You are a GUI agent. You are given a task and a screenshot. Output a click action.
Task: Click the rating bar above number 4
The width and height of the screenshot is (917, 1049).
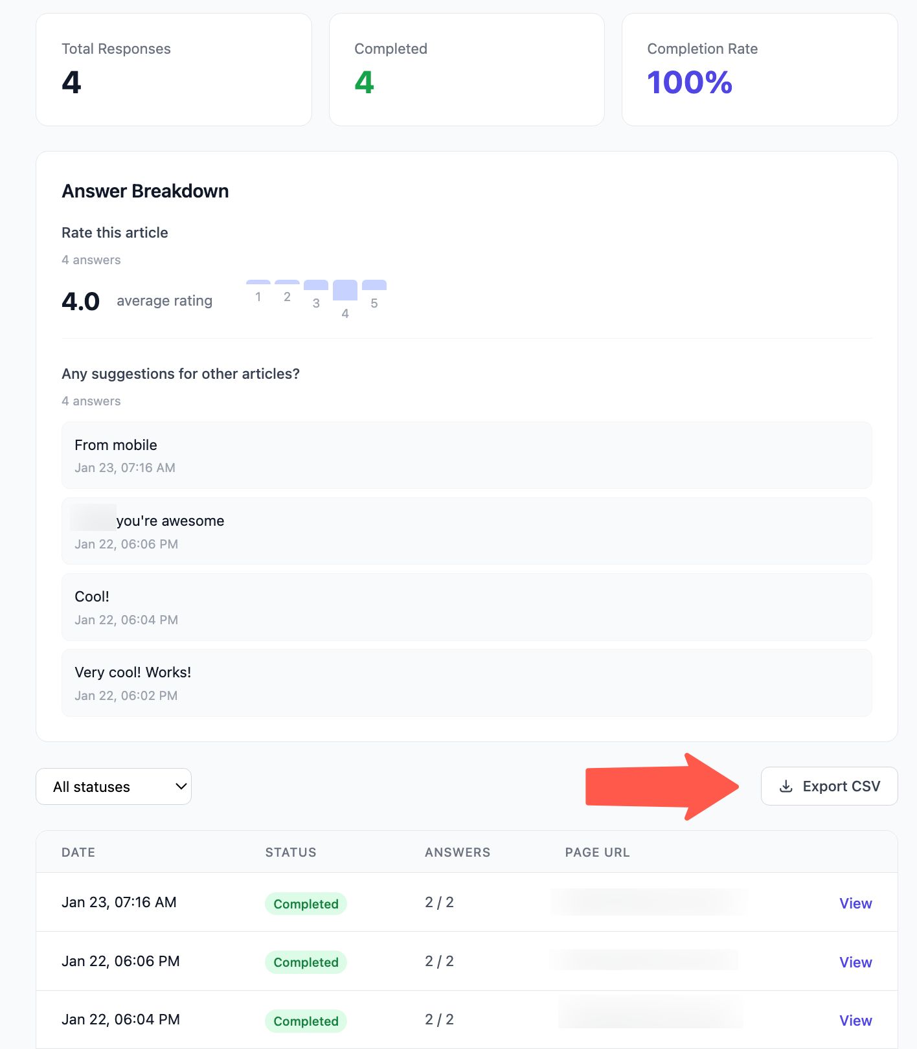tap(345, 290)
